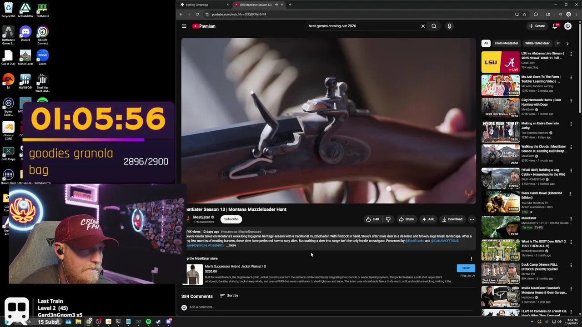Open MeatEater channel avatar
Screen dimensions: 582x327
(187, 219)
